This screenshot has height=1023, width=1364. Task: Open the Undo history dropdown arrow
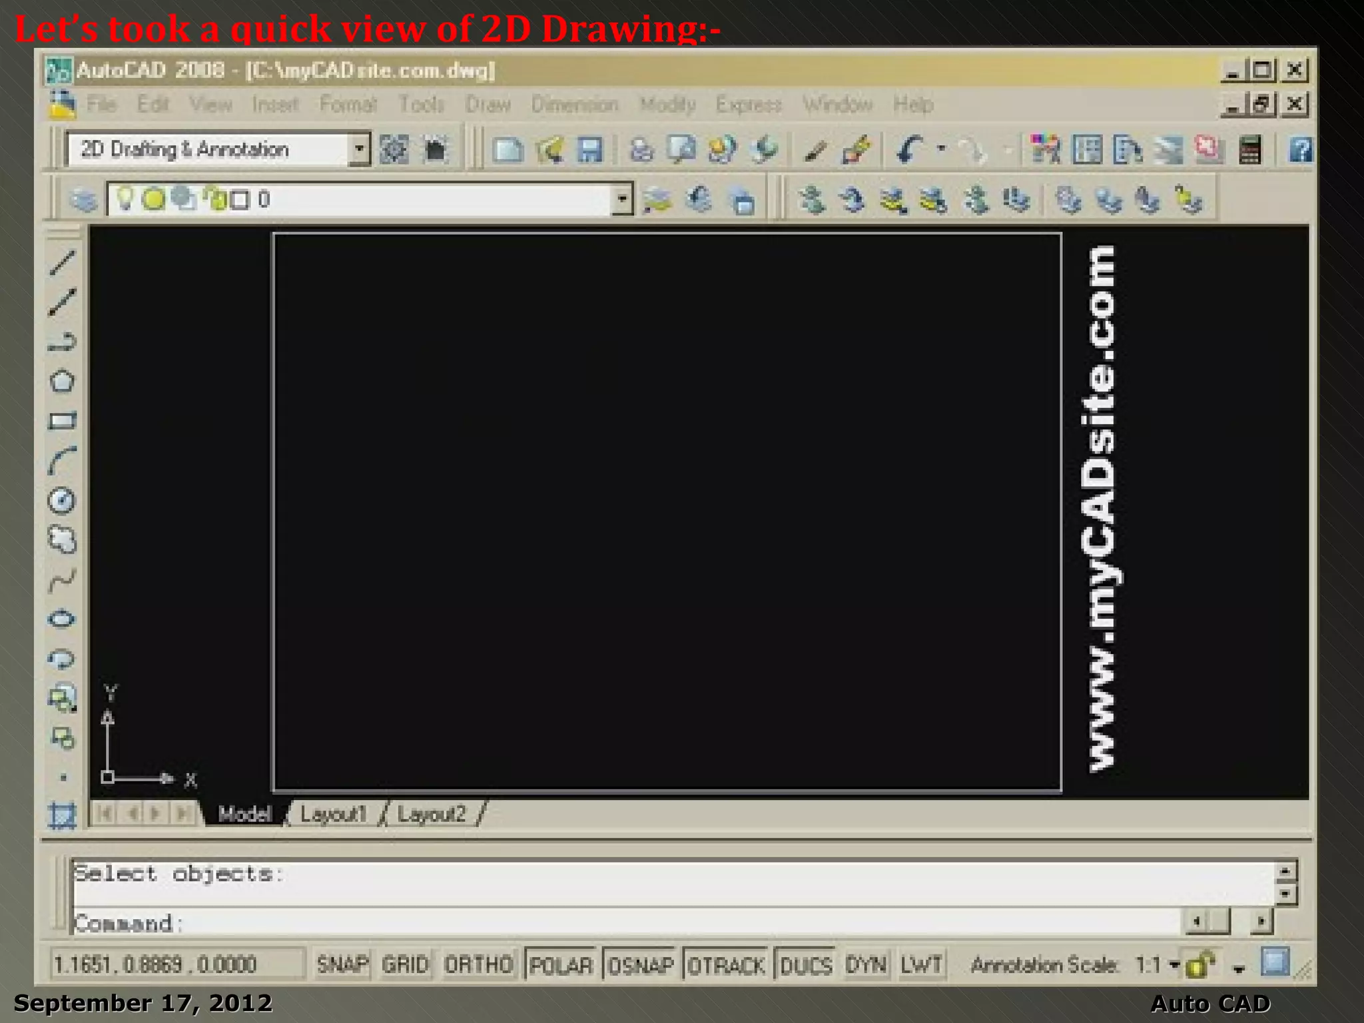click(941, 149)
